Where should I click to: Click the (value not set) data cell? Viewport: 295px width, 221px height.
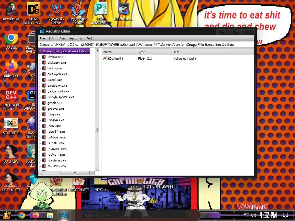[184, 58]
